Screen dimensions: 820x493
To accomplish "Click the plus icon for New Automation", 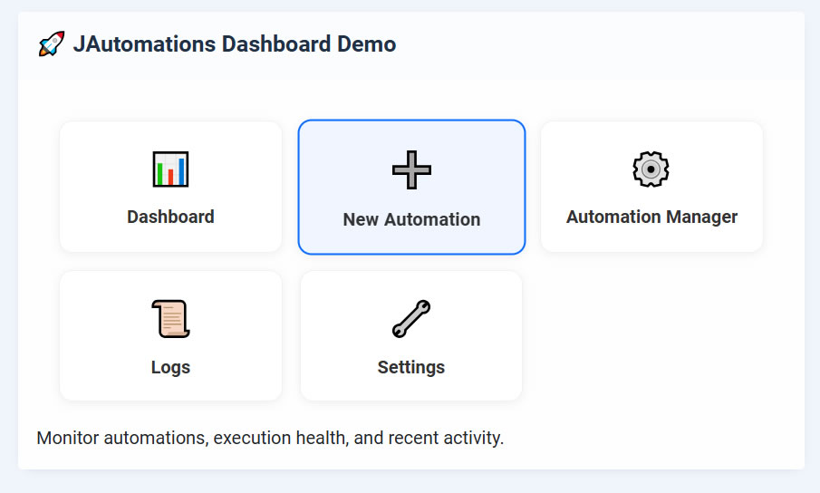I will (411, 169).
